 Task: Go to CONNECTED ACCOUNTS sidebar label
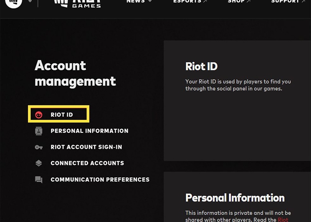point(87,163)
